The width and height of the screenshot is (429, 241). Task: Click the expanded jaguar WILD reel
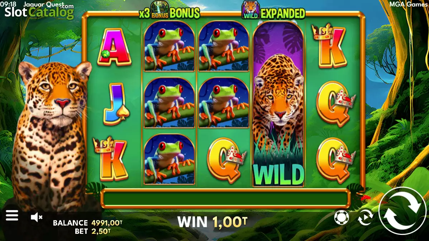(278, 104)
